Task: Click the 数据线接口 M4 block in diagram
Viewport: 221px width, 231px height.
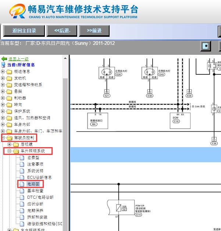Action: [97, 121]
